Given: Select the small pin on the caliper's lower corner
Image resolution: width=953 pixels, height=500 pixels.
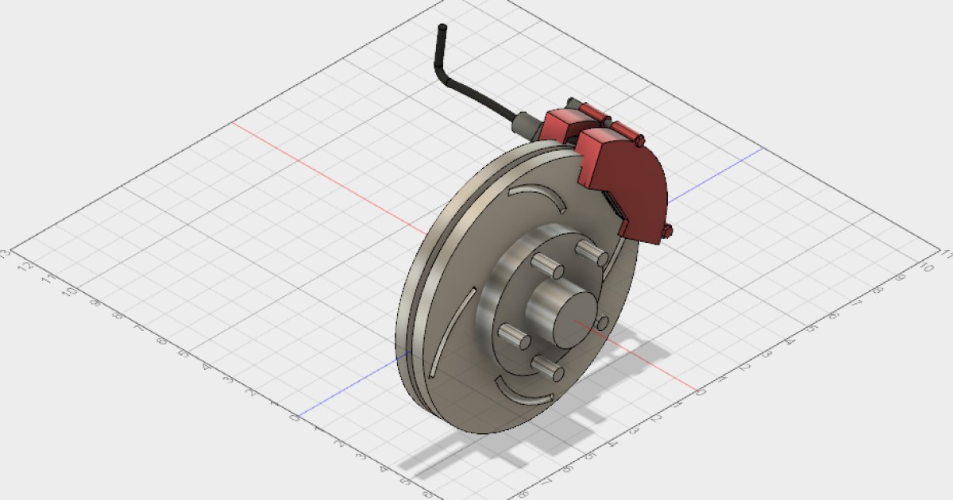Looking at the screenshot, I should [667, 231].
